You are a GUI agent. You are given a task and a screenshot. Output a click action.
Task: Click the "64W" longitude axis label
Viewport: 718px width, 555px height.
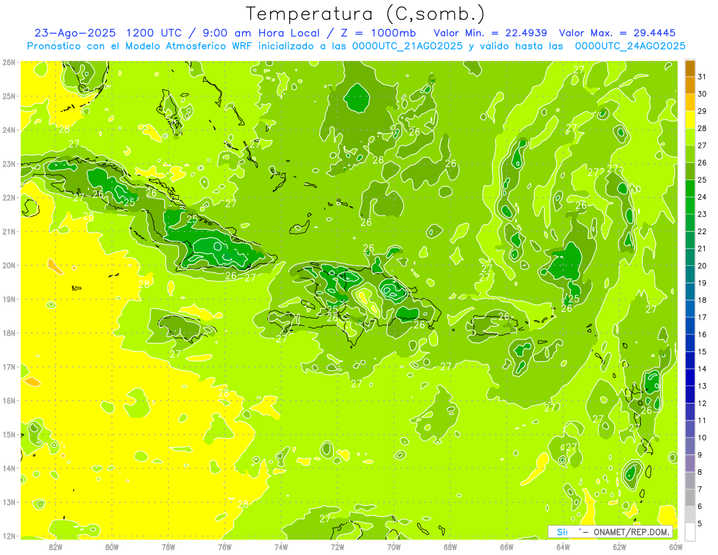pyautogui.click(x=563, y=547)
